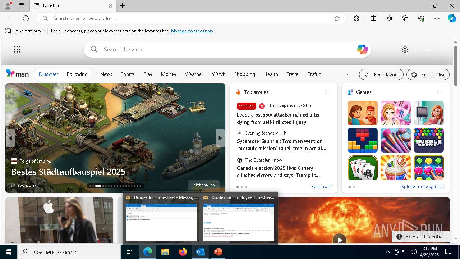This screenshot has width=460, height=259.
Task: Open the Travel section
Action: pos(293,74)
